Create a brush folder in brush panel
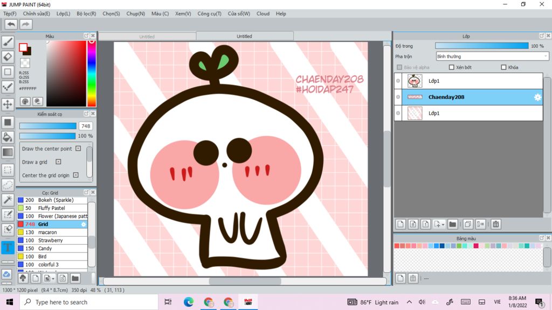The width and height of the screenshot is (552, 310). click(x=75, y=278)
